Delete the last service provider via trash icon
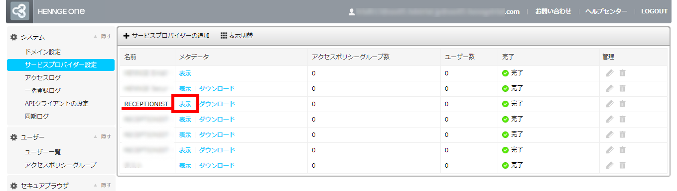Viewport: 677px width, 191px height. point(622,165)
